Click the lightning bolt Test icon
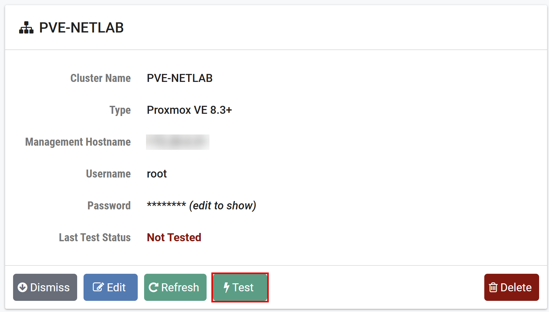Screen dimensions: 549x312 [x=226, y=287]
